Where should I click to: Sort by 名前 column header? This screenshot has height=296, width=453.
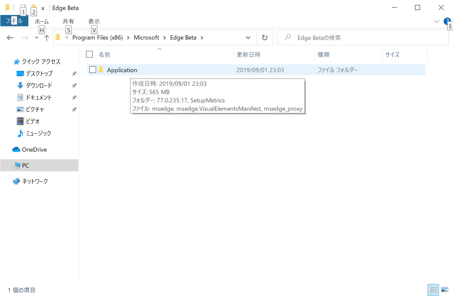[x=104, y=55]
